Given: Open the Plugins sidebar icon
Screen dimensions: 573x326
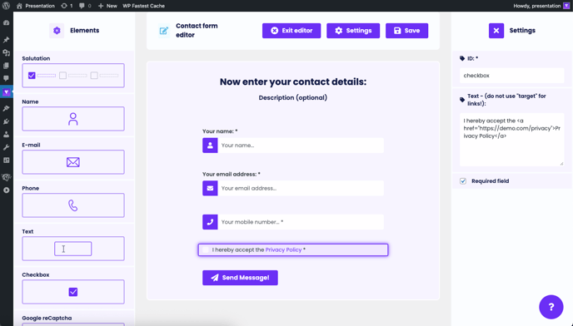Looking at the screenshot, I should (6, 121).
